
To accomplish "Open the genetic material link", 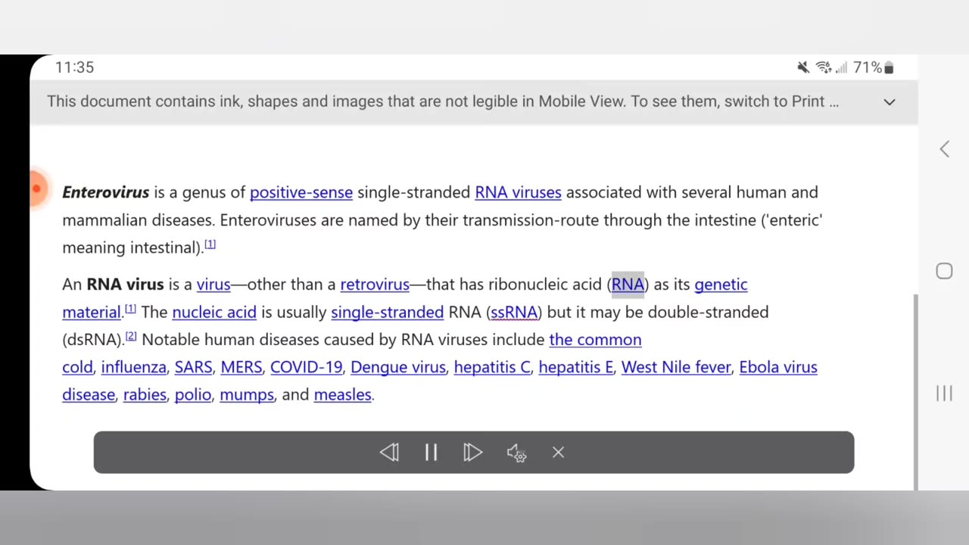I will [x=721, y=285].
